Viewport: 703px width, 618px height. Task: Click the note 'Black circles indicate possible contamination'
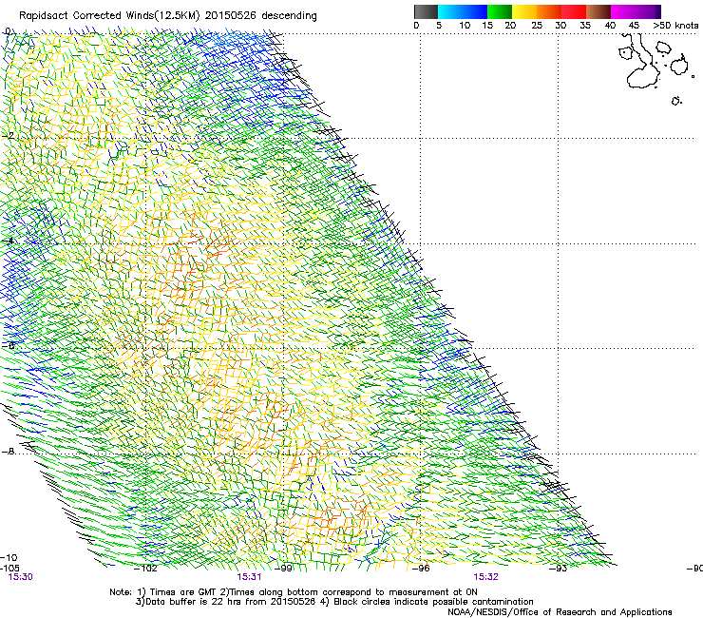tap(433, 602)
